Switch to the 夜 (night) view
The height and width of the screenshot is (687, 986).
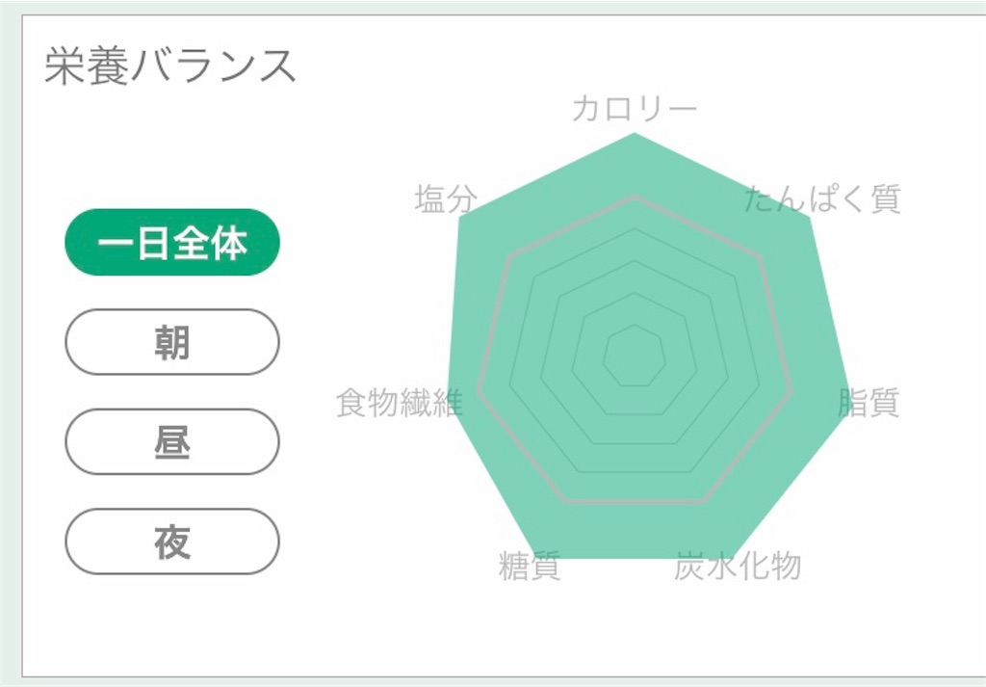171,541
